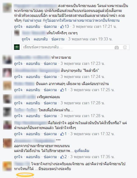The image size is (137, 178).
Task: Click 'ถูกใจ' on the 19:33 reply
Action: (26, 39)
